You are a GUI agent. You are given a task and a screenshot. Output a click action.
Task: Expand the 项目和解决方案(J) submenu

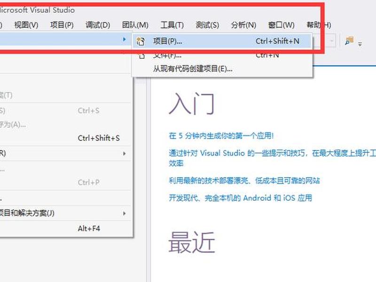(x=65, y=213)
